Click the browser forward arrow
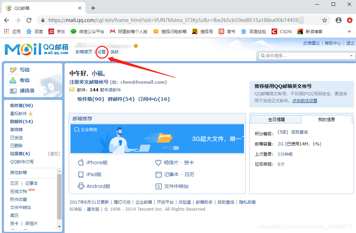 [18, 20]
